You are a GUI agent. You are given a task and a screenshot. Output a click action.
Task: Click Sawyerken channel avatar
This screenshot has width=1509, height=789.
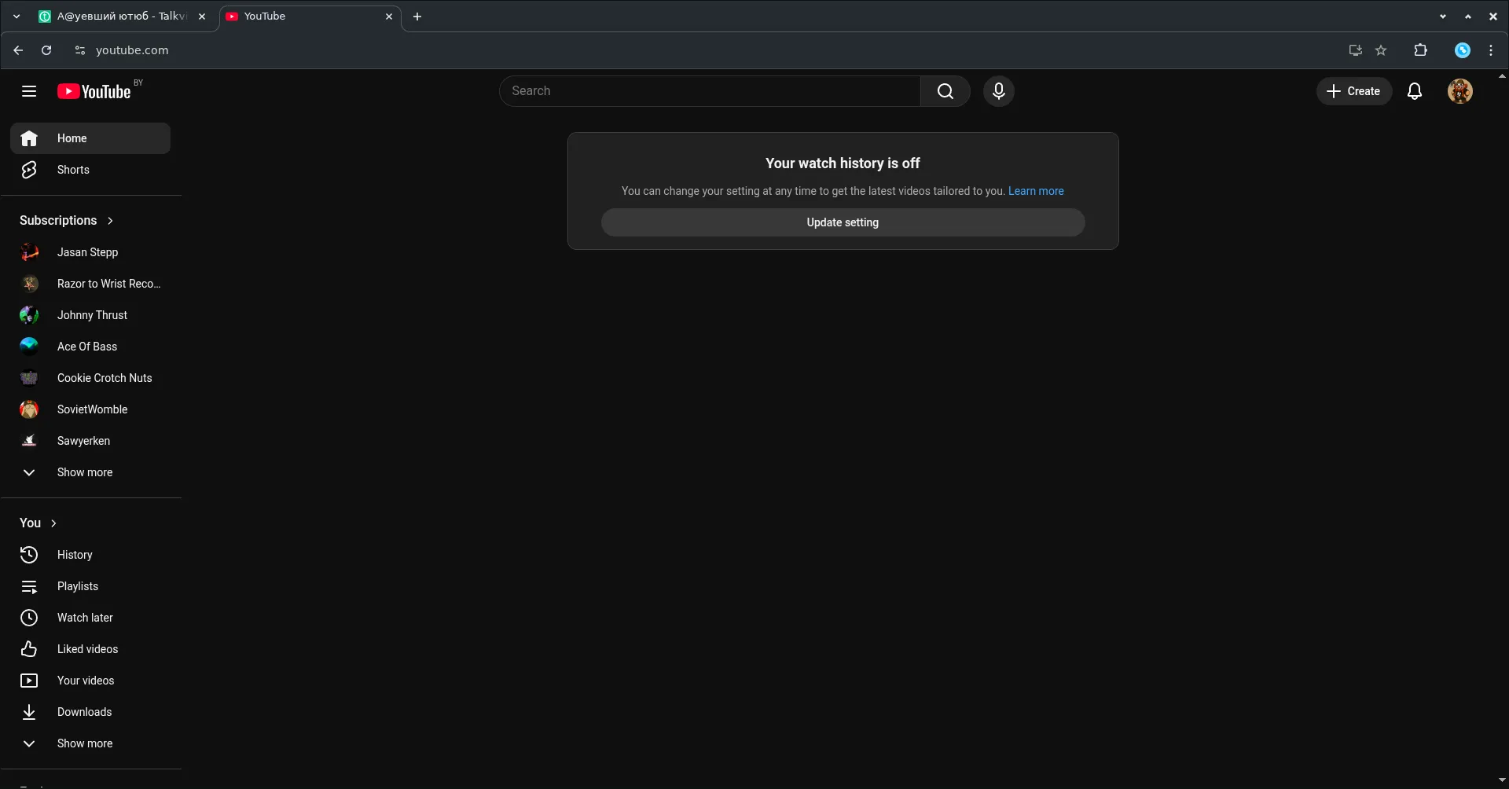coord(29,441)
